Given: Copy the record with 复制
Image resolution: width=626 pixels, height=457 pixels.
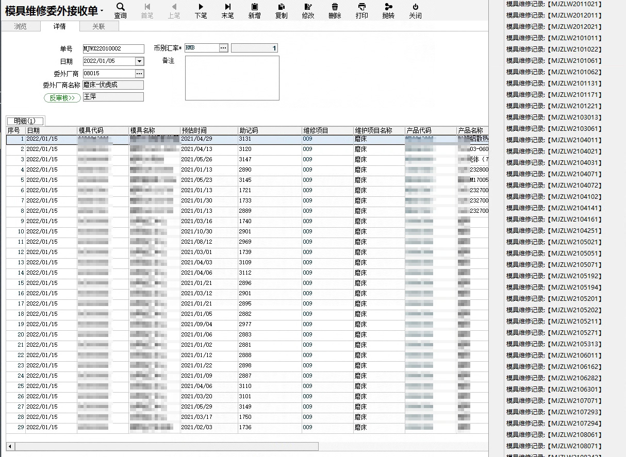Looking at the screenshot, I should (281, 11).
